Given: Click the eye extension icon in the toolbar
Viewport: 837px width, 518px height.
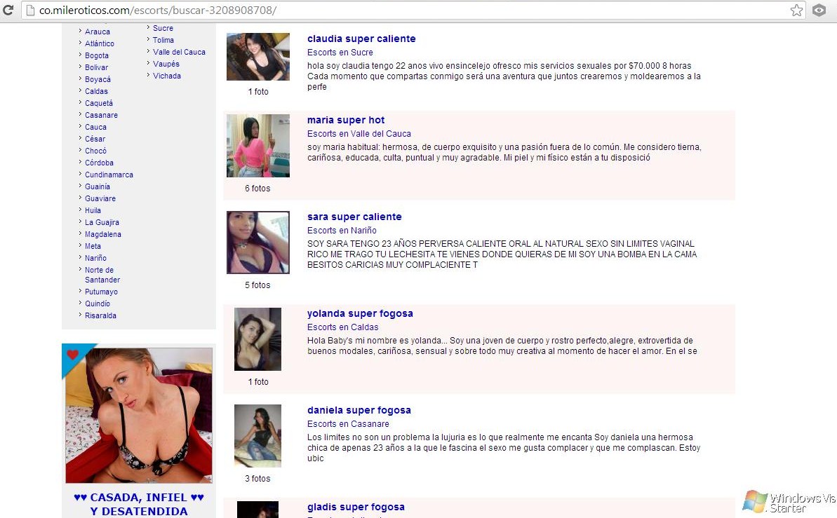Looking at the screenshot, I should tap(819, 11).
